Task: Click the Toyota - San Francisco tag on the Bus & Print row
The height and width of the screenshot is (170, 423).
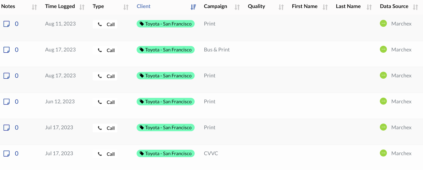Action: 165,50
